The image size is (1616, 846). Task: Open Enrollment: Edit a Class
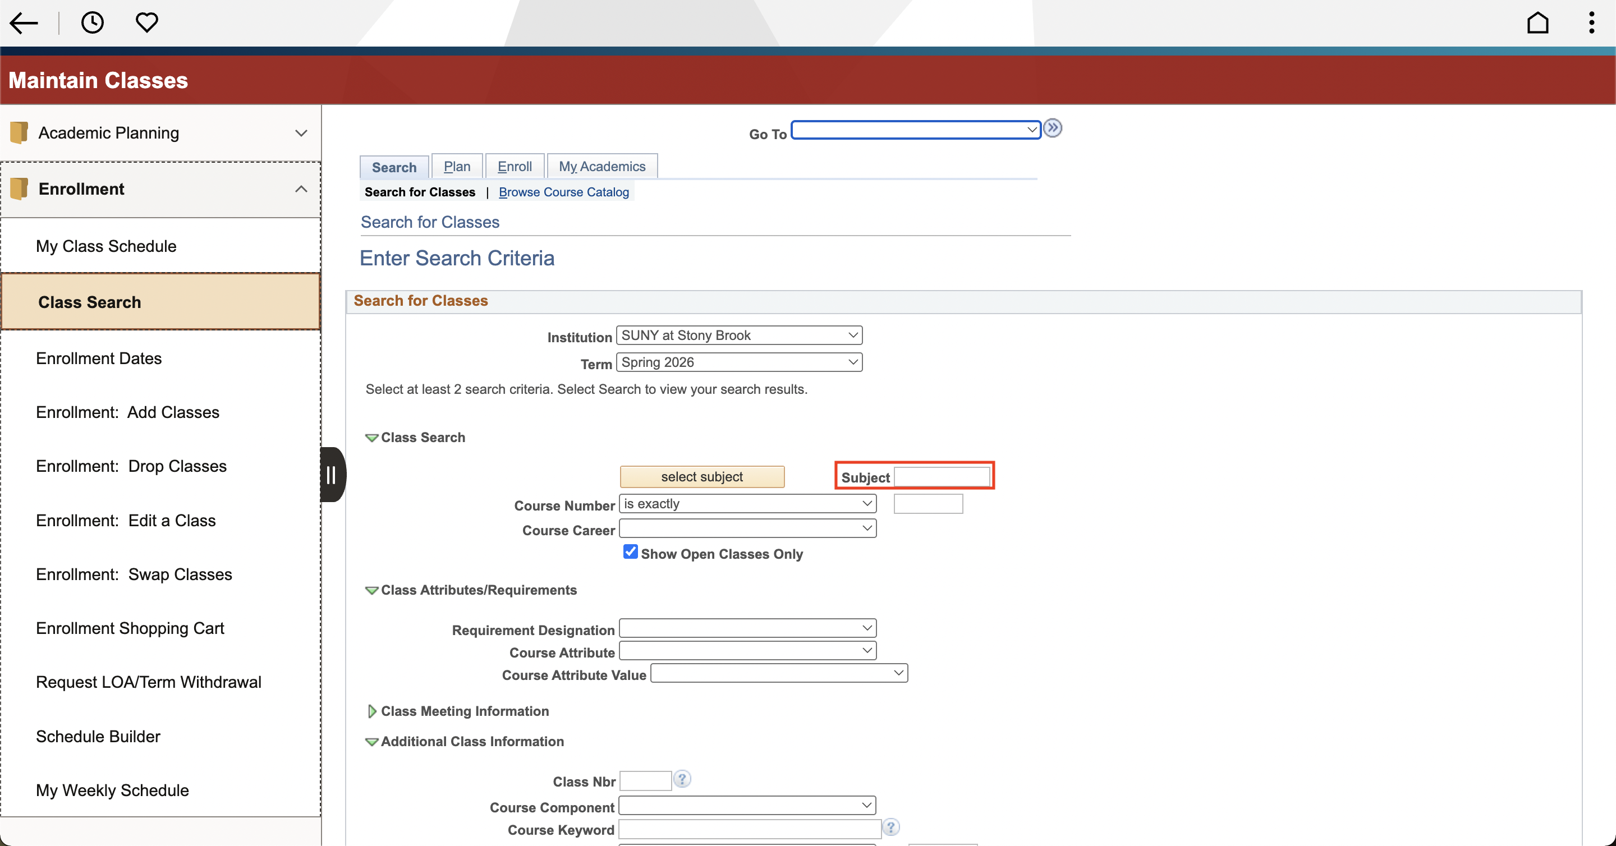(160, 521)
